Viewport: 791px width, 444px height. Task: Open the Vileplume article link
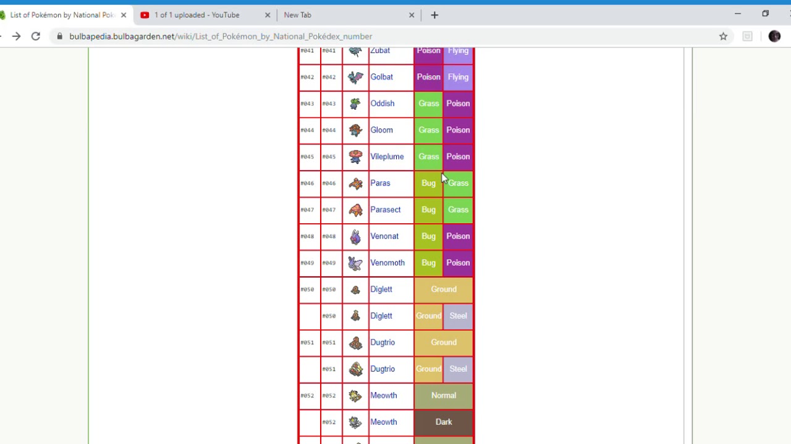[387, 157]
